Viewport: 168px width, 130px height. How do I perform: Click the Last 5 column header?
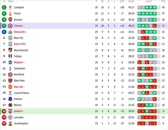149,1
